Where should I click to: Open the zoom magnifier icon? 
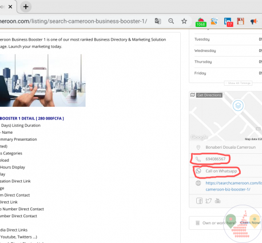[x=171, y=21]
